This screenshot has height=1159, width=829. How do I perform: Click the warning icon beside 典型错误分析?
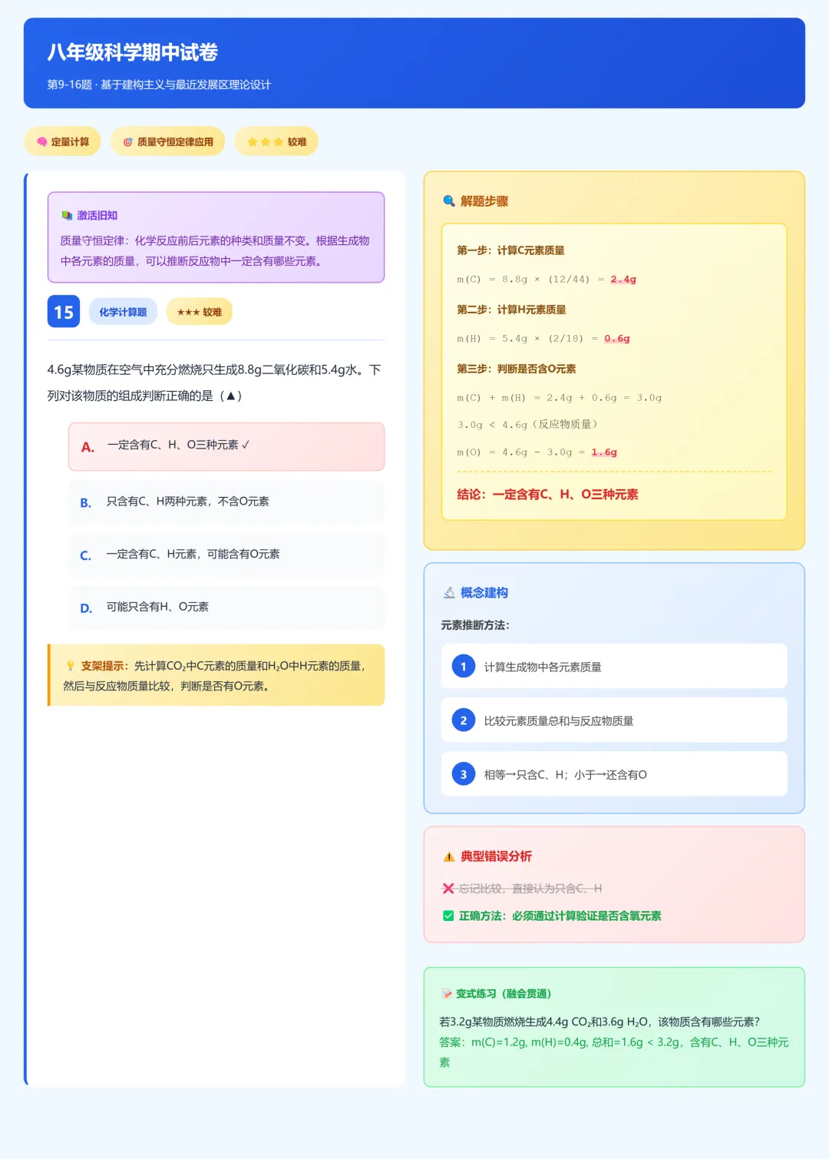[x=448, y=857]
